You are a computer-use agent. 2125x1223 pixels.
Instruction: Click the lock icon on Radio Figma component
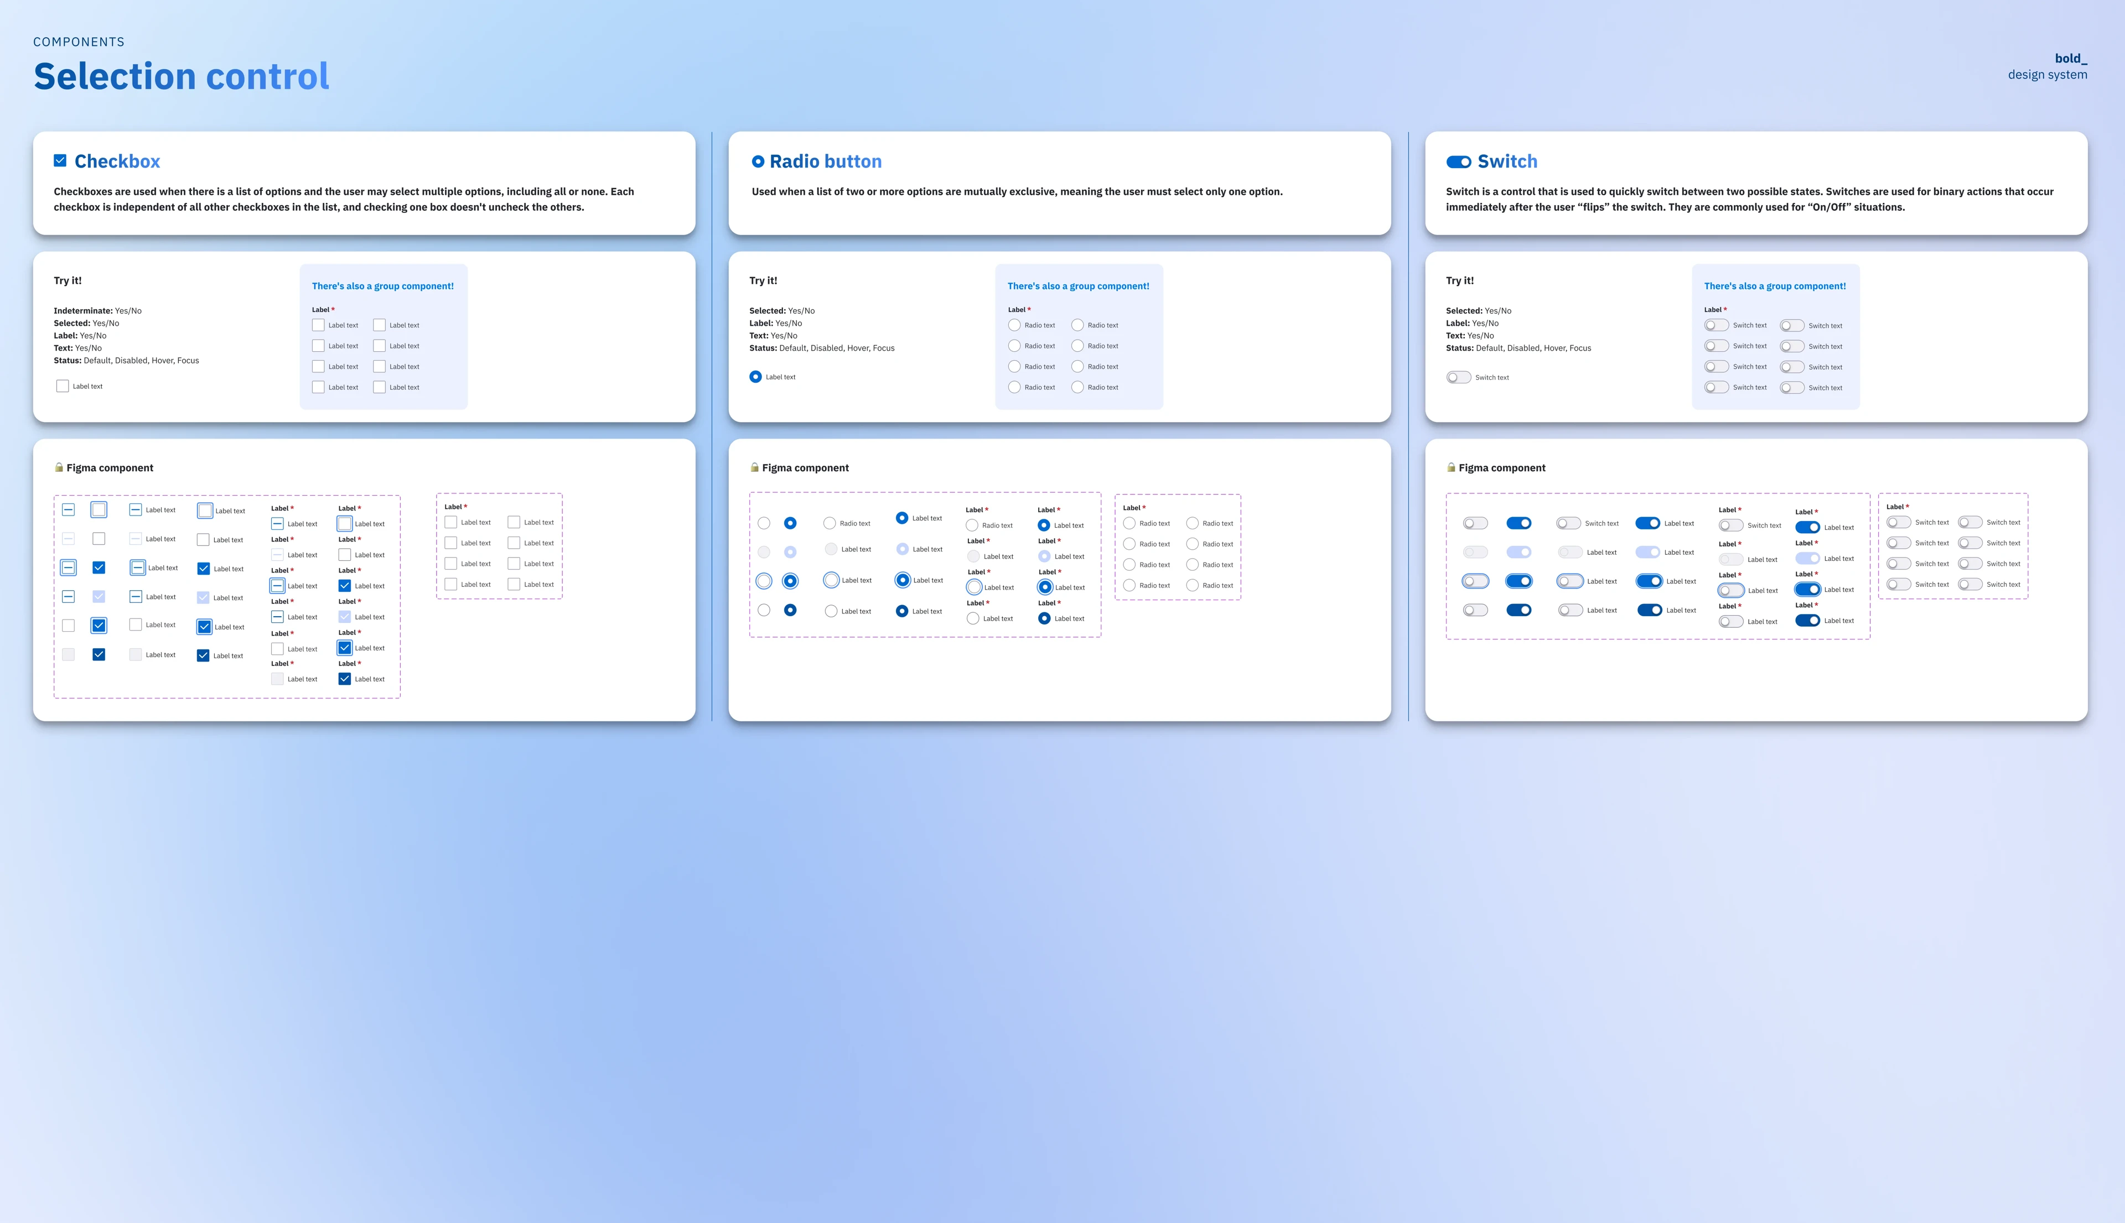754,467
